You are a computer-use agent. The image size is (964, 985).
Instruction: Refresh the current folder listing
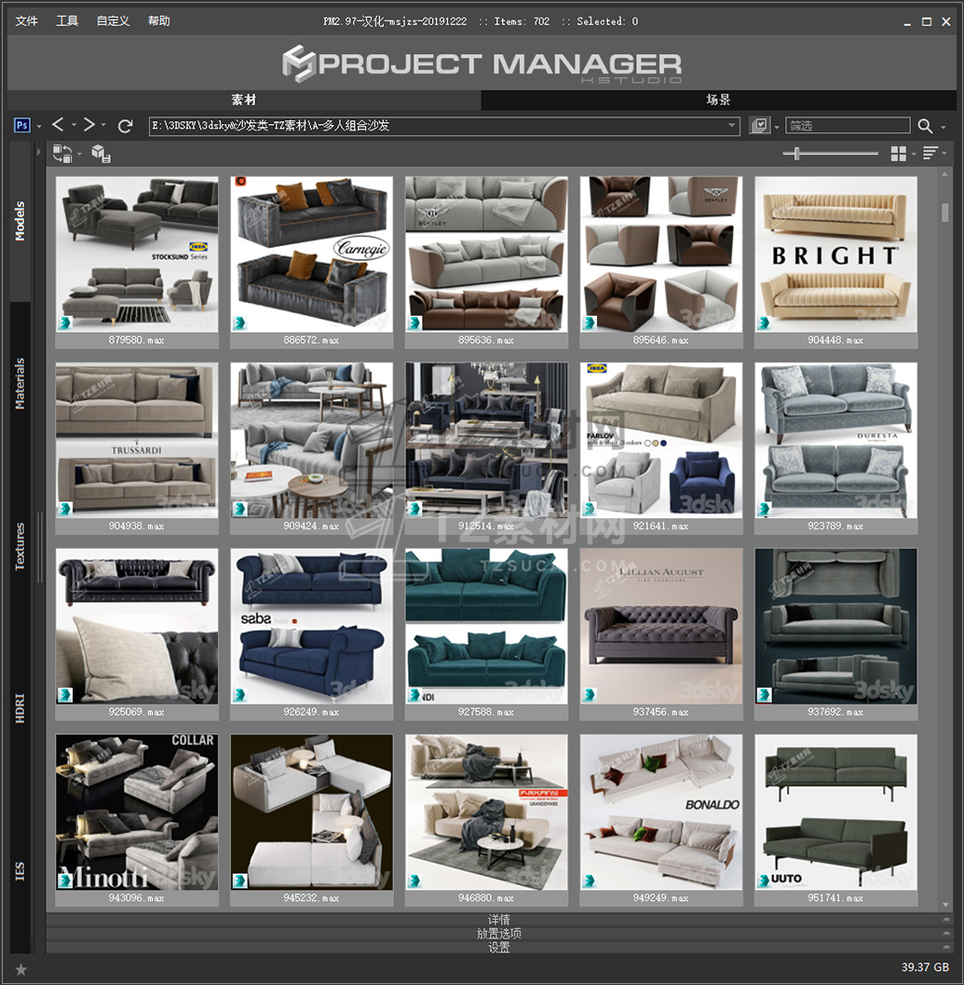tap(125, 126)
